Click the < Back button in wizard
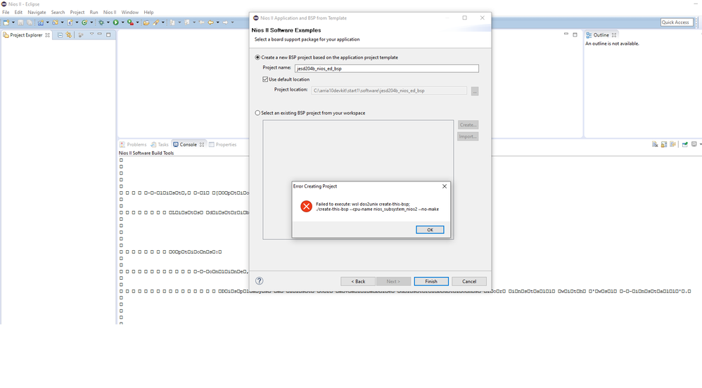 click(358, 281)
